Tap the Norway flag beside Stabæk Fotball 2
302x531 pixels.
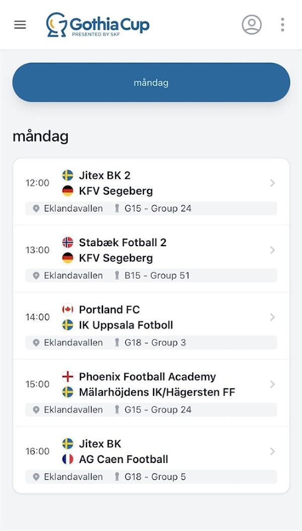[x=67, y=243]
